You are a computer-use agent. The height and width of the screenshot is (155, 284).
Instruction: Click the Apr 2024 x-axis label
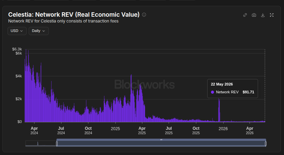pyautogui.click(x=34, y=130)
